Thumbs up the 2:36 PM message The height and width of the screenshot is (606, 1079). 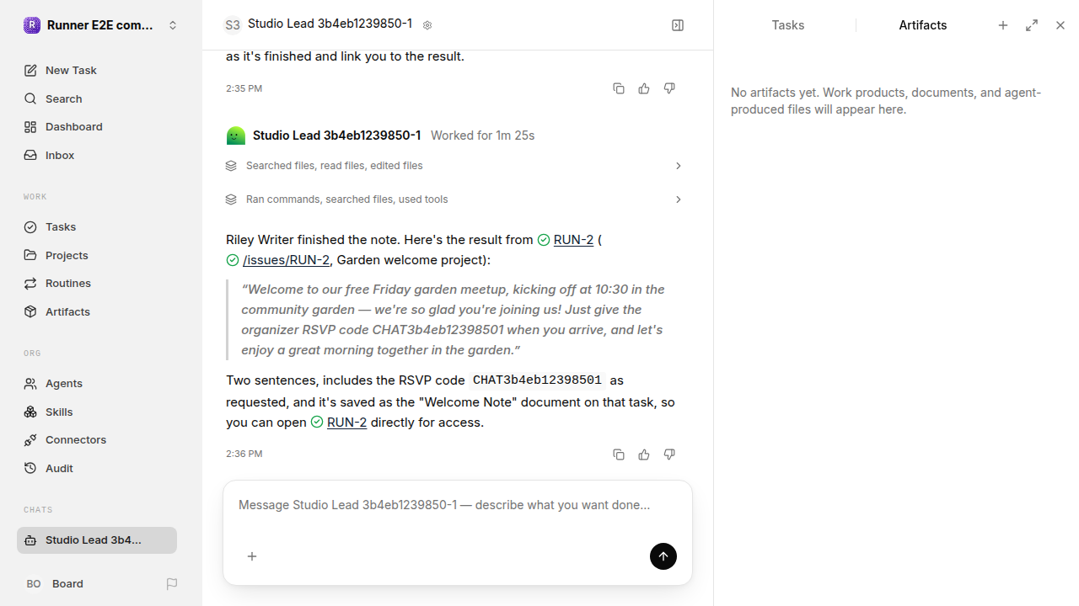[644, 454]
